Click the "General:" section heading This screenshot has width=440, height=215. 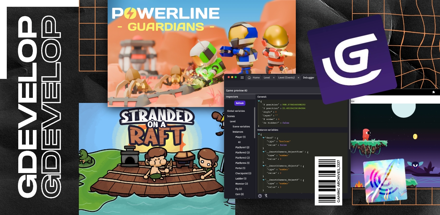tap(263, 96)
